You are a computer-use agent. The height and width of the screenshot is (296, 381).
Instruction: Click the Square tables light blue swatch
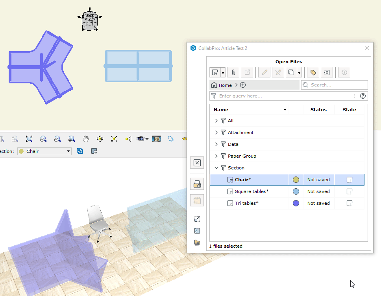(296, 191)
